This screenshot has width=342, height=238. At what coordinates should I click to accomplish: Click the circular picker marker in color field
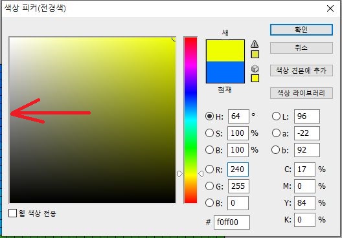coord(174,39)
